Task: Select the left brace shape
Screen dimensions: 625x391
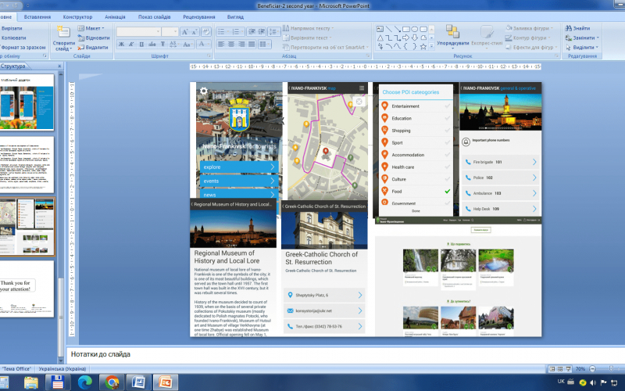Action: coord(406,47)
